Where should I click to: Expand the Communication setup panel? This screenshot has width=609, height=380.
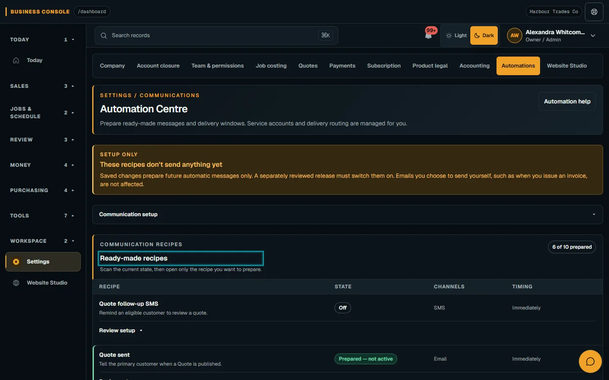[347, 214]
